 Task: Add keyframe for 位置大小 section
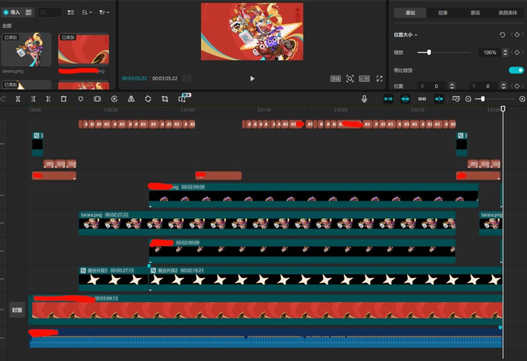(x=517, y=35)
